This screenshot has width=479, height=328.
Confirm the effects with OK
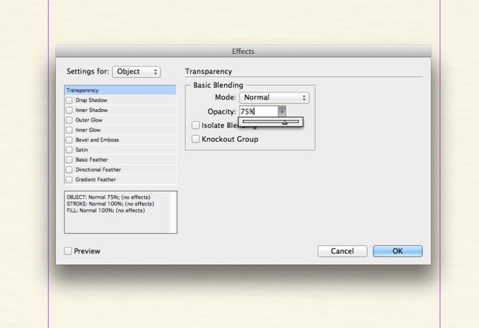point(397,251)
